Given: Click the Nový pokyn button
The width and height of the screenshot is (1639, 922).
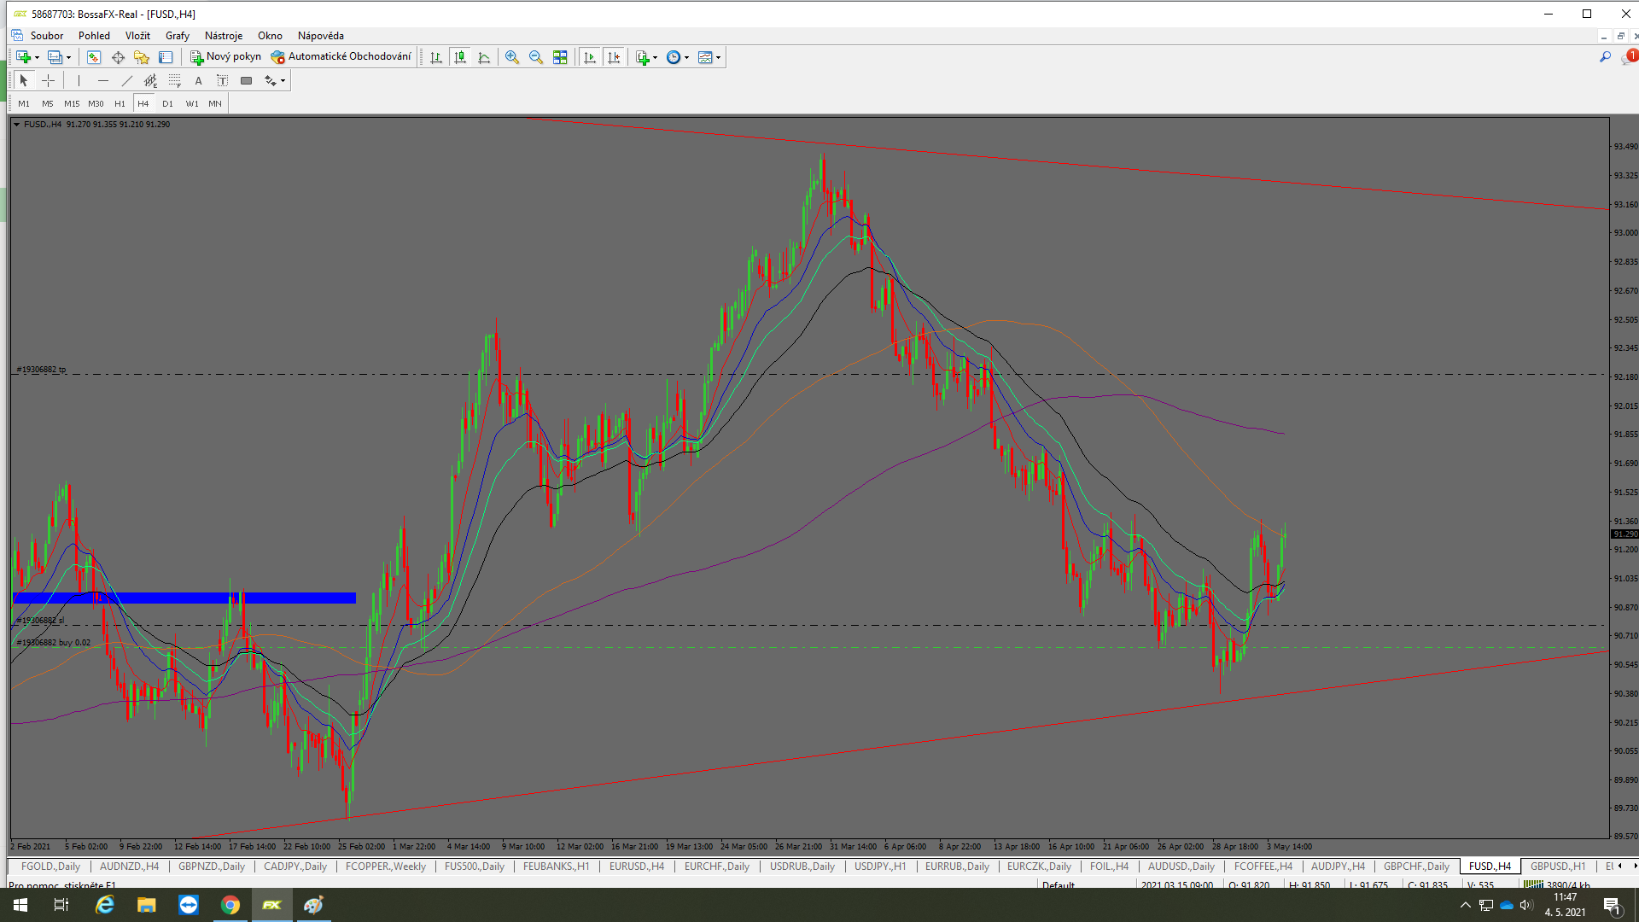Looking at the screenshot, I should point(226,57).
